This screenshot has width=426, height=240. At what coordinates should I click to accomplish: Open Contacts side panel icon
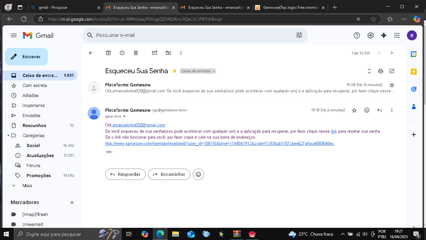[x=414, y=107]
